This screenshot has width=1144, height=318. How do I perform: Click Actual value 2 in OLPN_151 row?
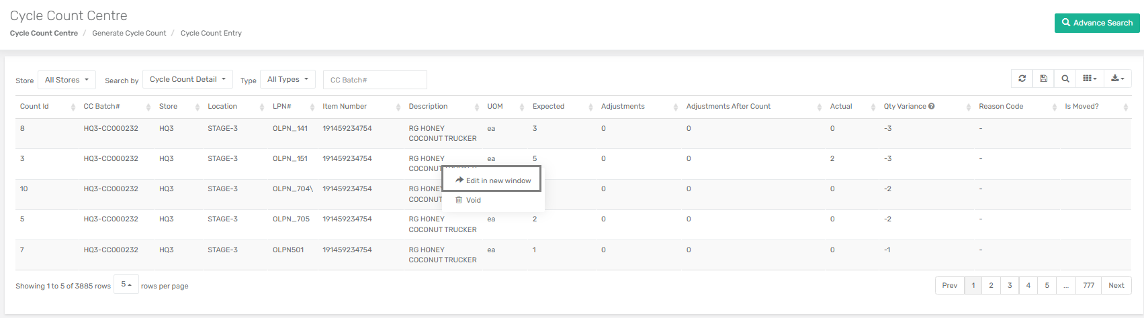coord(832,158)
